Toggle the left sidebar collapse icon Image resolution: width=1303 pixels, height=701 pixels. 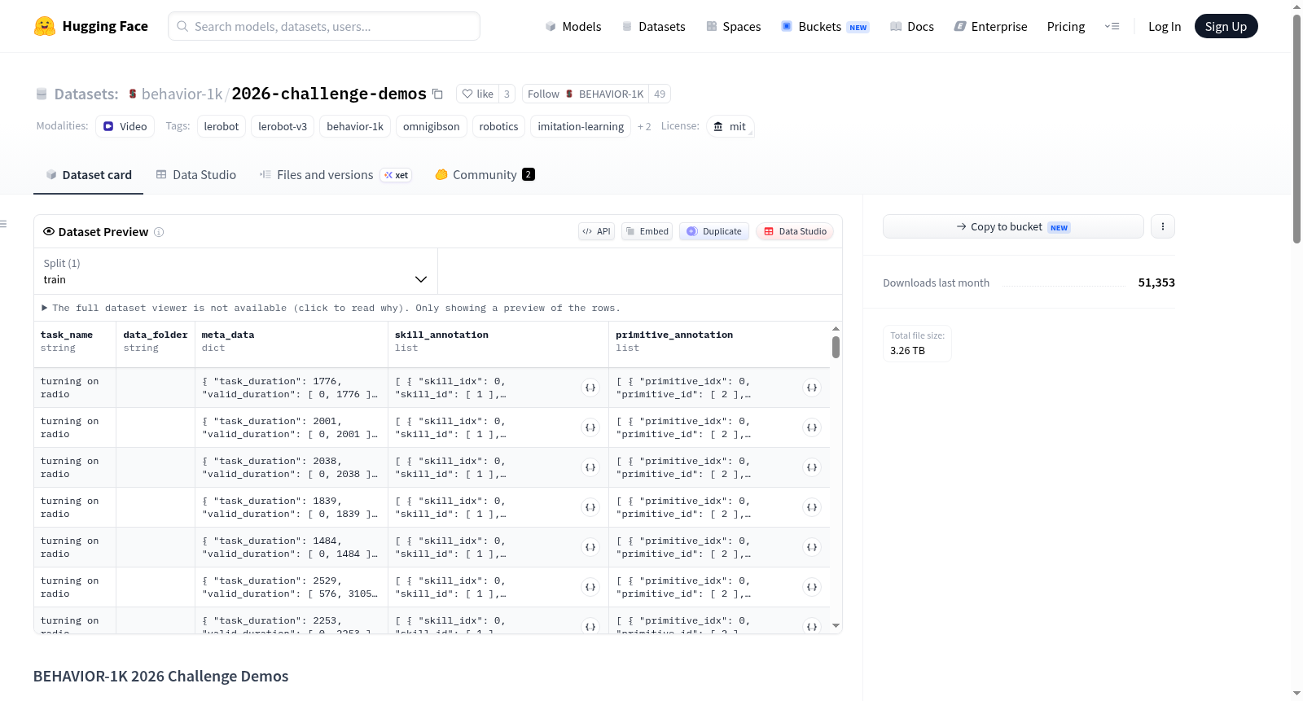(x=3, y=224)
